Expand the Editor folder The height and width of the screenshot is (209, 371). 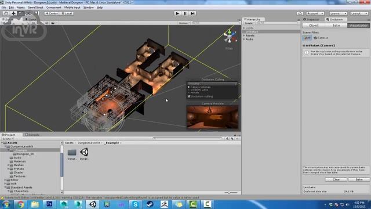coord(5,180)
